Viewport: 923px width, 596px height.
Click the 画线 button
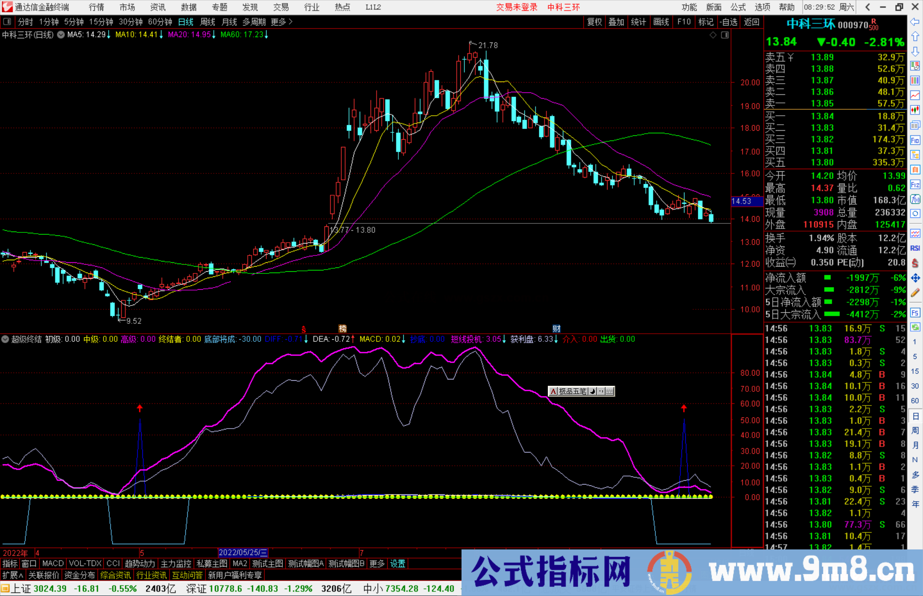(661, 22)
